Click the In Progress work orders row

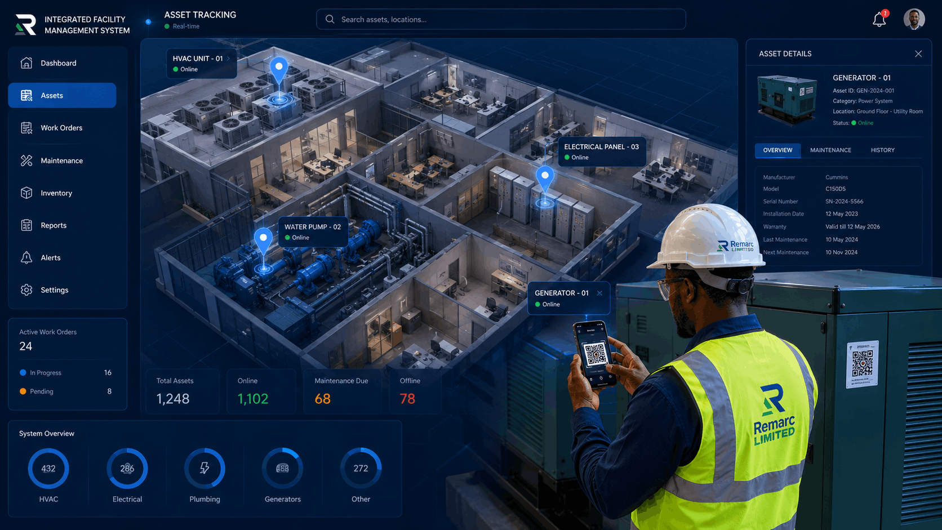pos(65,373)
